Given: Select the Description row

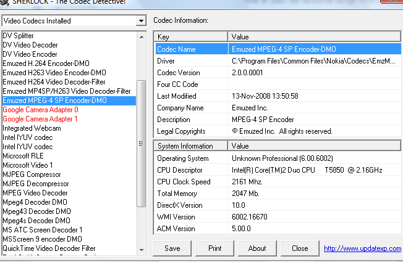Looking at the screenshot, I should pyautogui.click(x=278, y=120).
